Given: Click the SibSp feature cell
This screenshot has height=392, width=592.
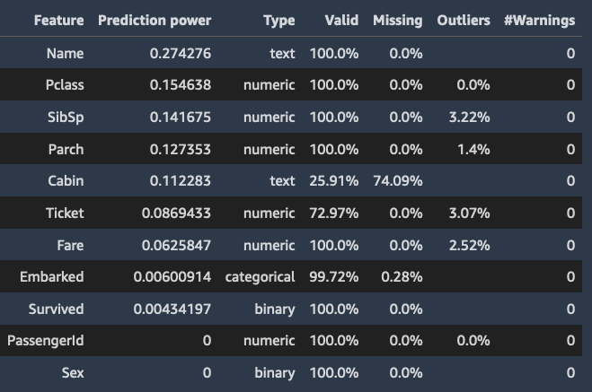Looking at the screenshot, I should tap(66, 118).
